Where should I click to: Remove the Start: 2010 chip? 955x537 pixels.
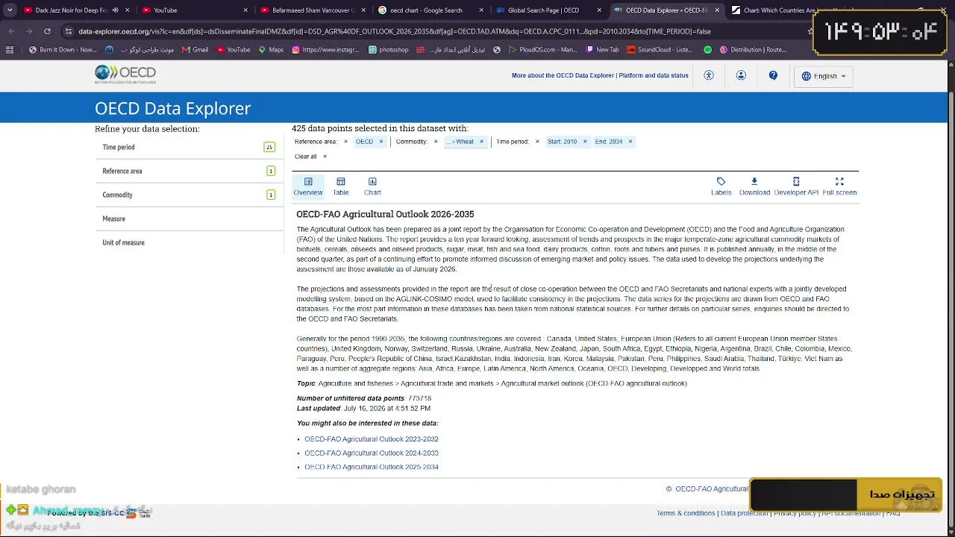click(x=585, y=142)
